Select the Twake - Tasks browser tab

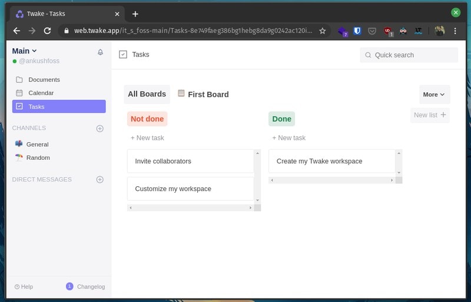coord(68,14)
